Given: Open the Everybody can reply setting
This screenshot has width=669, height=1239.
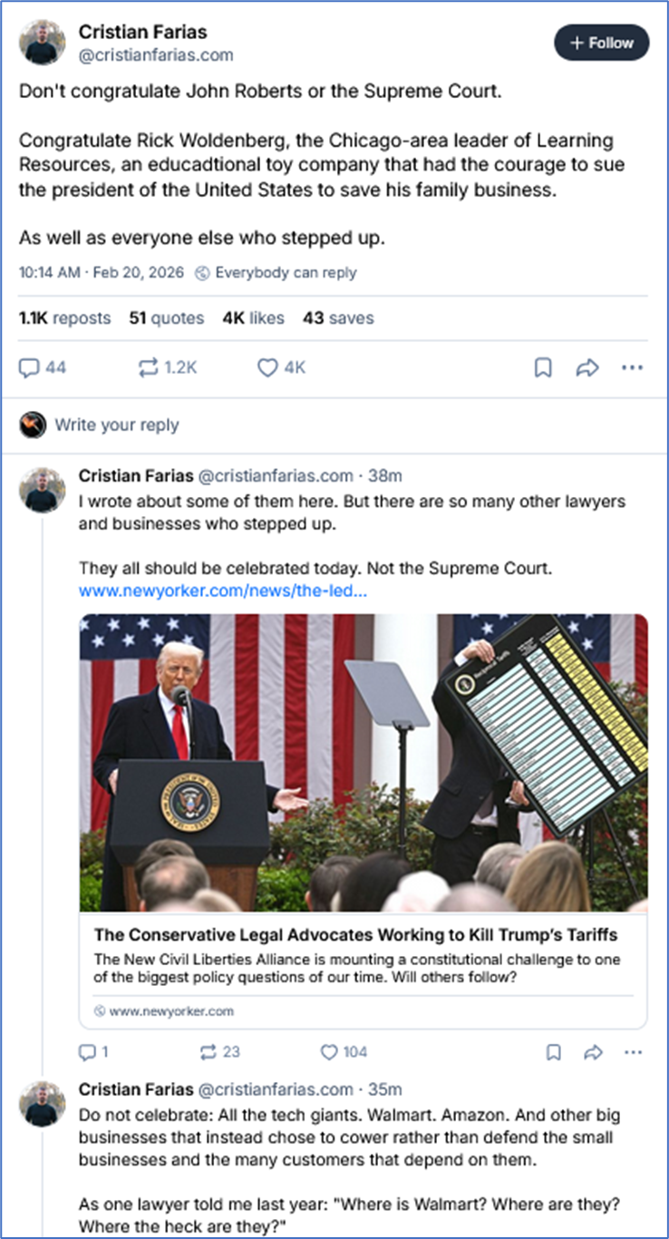Looking at the screenshot, I should [x=276, y=272].
